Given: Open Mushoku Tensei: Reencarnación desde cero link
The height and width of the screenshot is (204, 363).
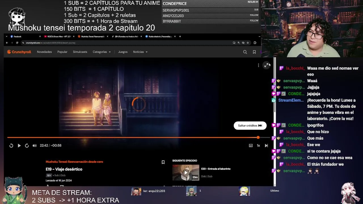Looking at the screenshot, I should [74, 162].
